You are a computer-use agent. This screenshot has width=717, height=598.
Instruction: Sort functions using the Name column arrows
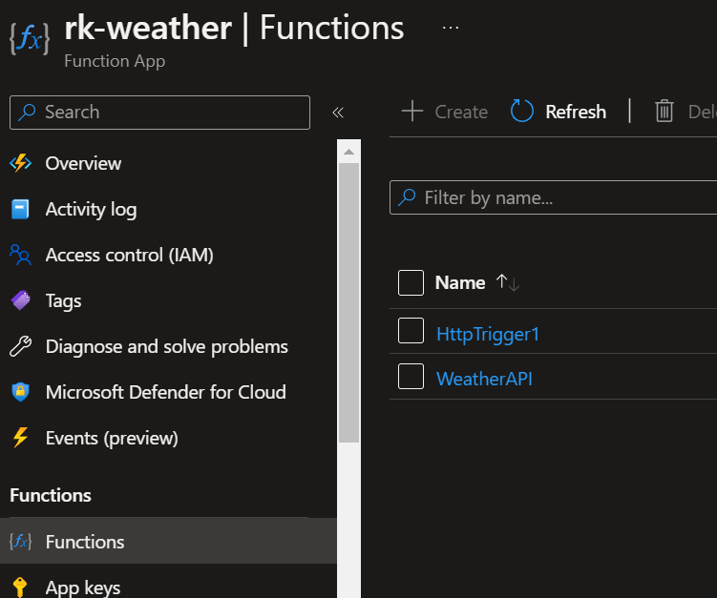click(507, 282)
